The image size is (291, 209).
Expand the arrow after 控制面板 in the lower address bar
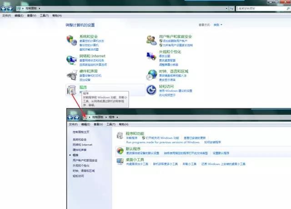pyautogui.click(x=106, y=117)
